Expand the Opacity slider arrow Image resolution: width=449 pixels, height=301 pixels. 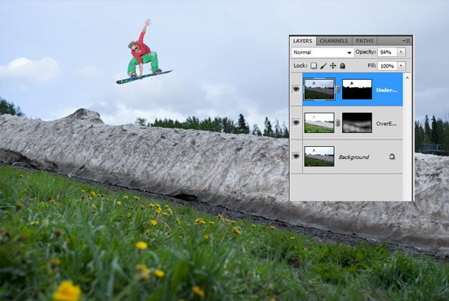pos(401,52)
